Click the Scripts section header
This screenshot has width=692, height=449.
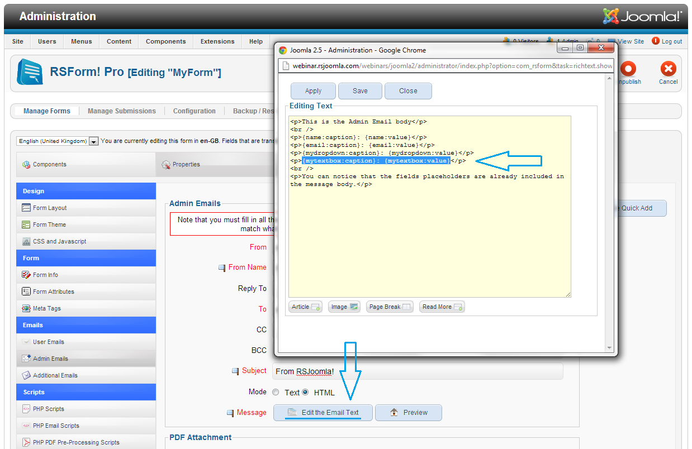(86, 392)
